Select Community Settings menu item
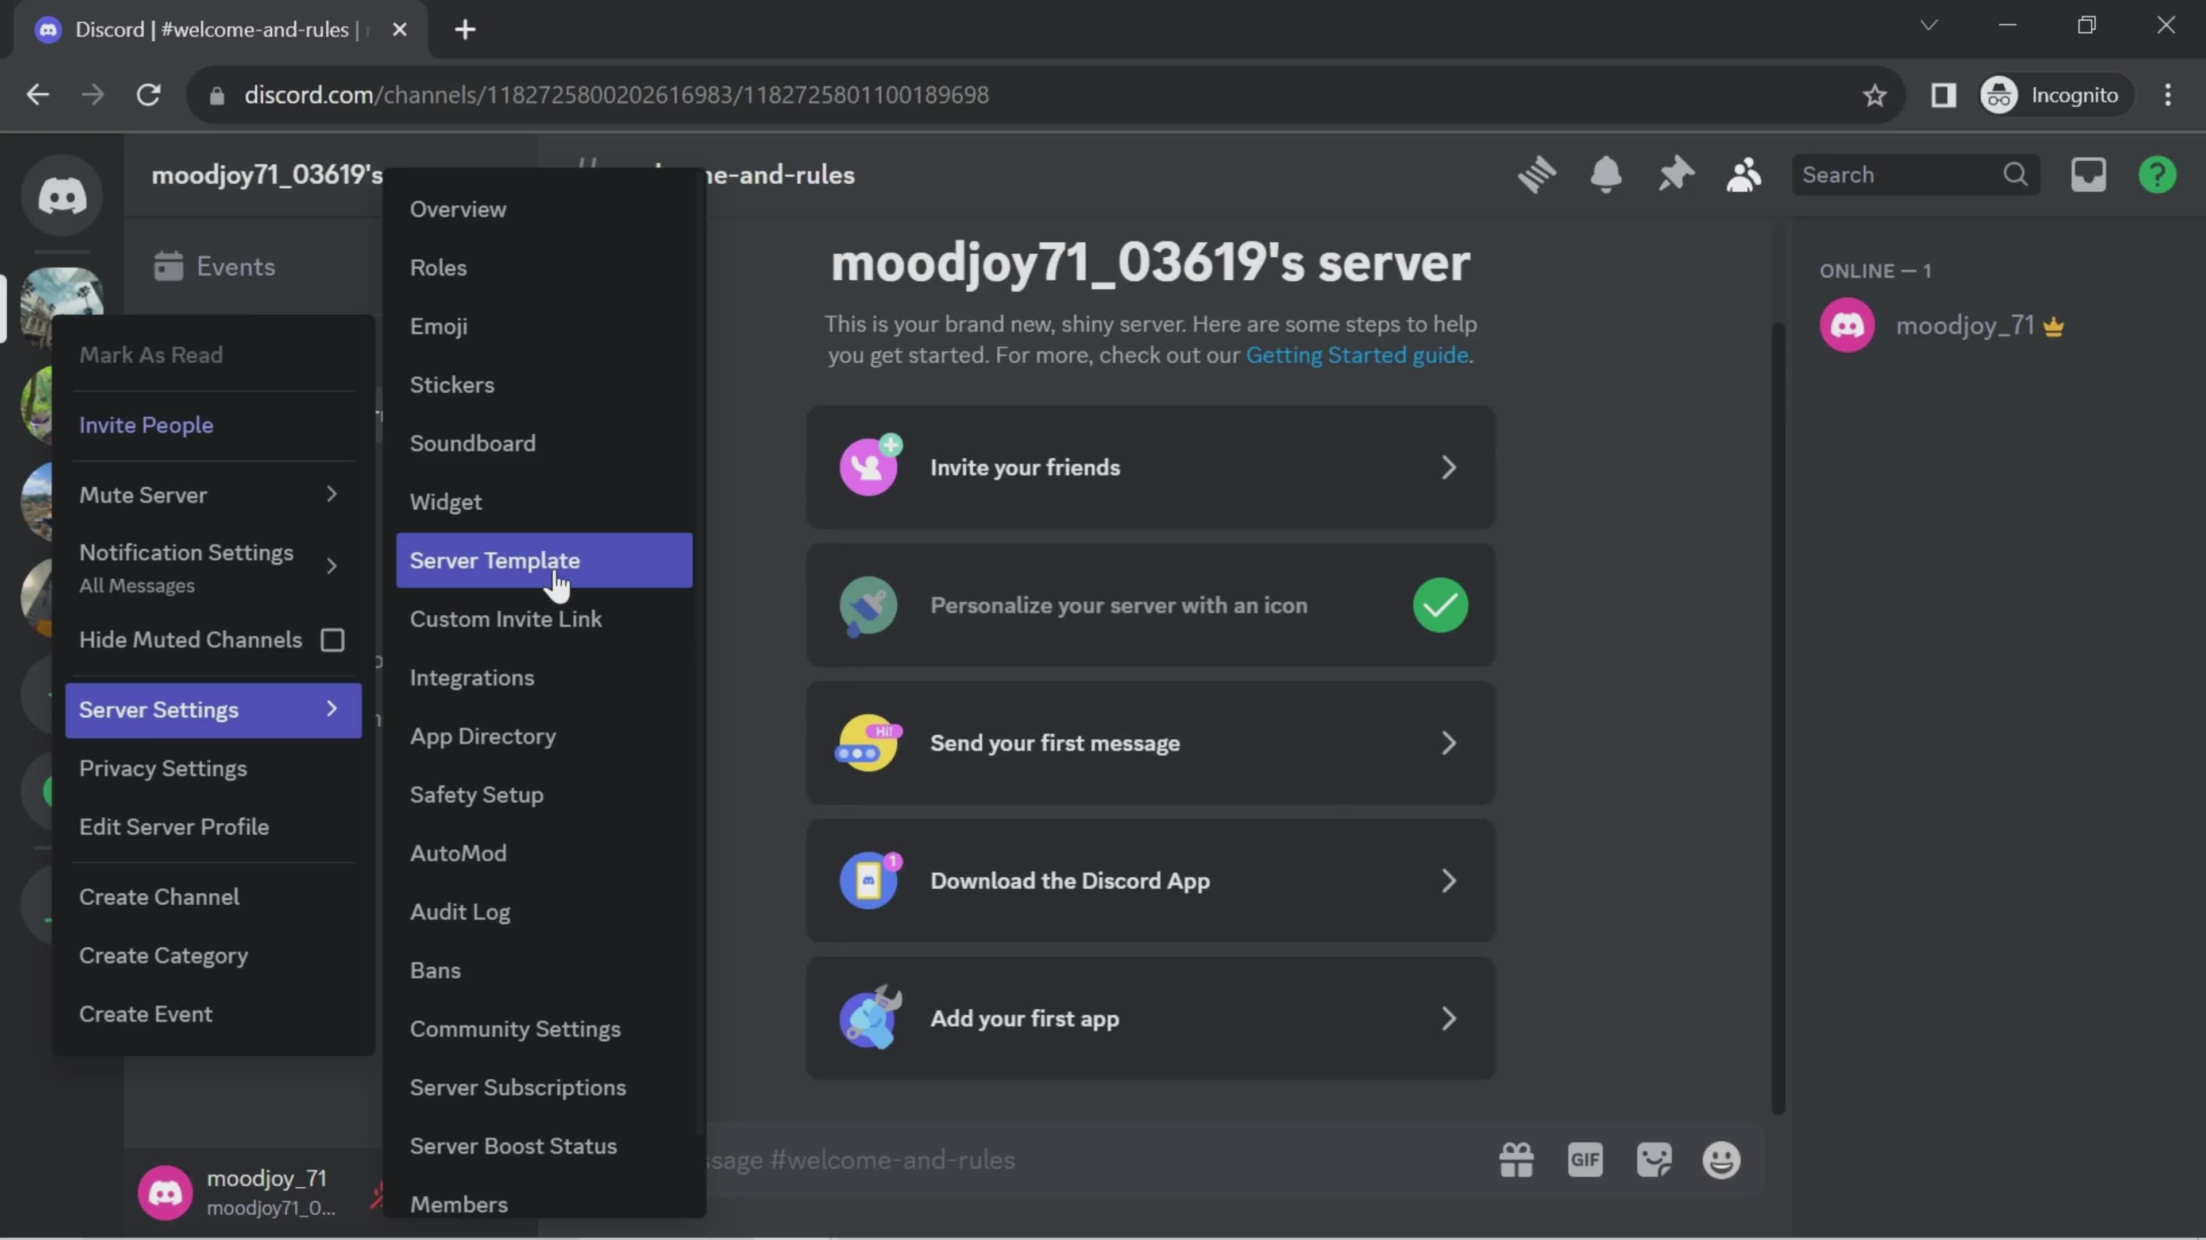Image resolution: width=2206 pixels, height=1240 pixels. [515, 1029]
